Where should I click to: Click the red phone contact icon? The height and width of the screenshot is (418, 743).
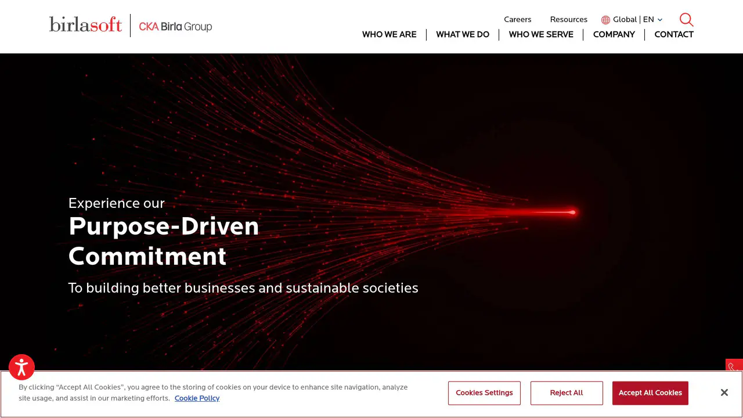coord(734,366)
